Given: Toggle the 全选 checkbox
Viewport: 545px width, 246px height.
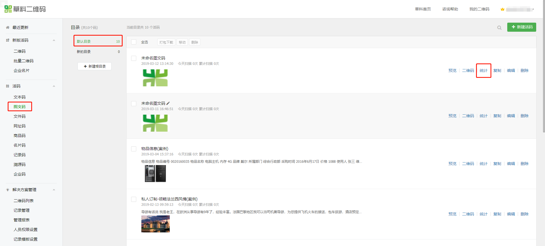Looking at the screenshot, I should click(134, 42).
